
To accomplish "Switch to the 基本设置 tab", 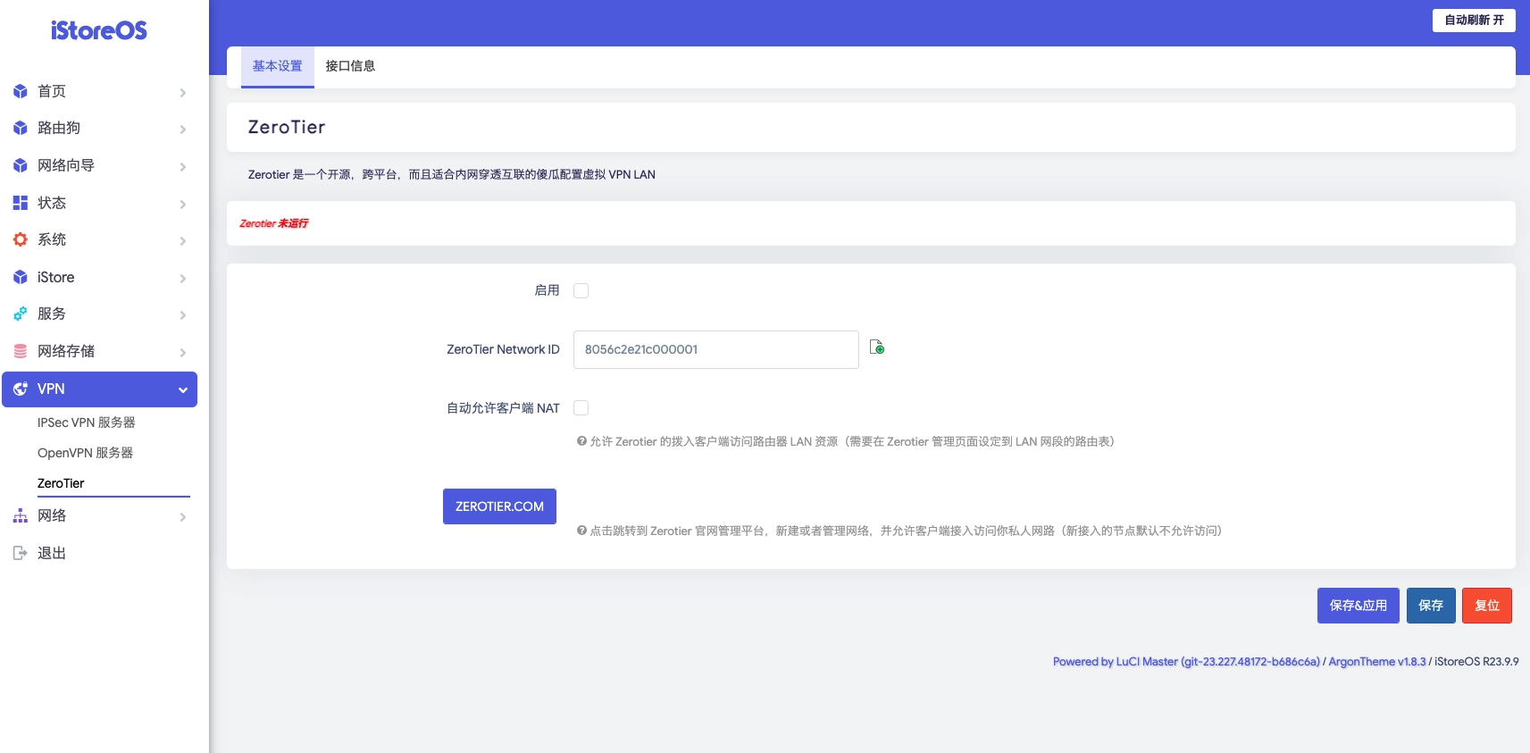I will (278, 66).
